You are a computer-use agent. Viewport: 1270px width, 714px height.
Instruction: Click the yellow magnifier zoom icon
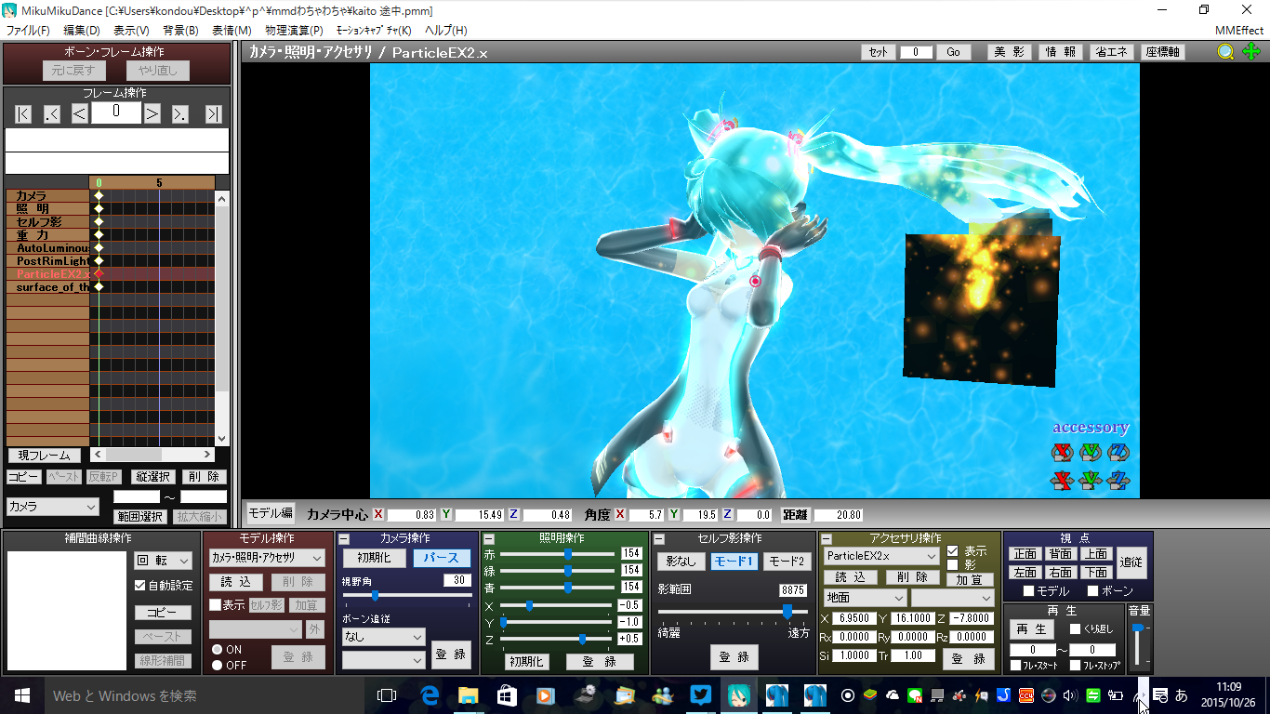1226,52
